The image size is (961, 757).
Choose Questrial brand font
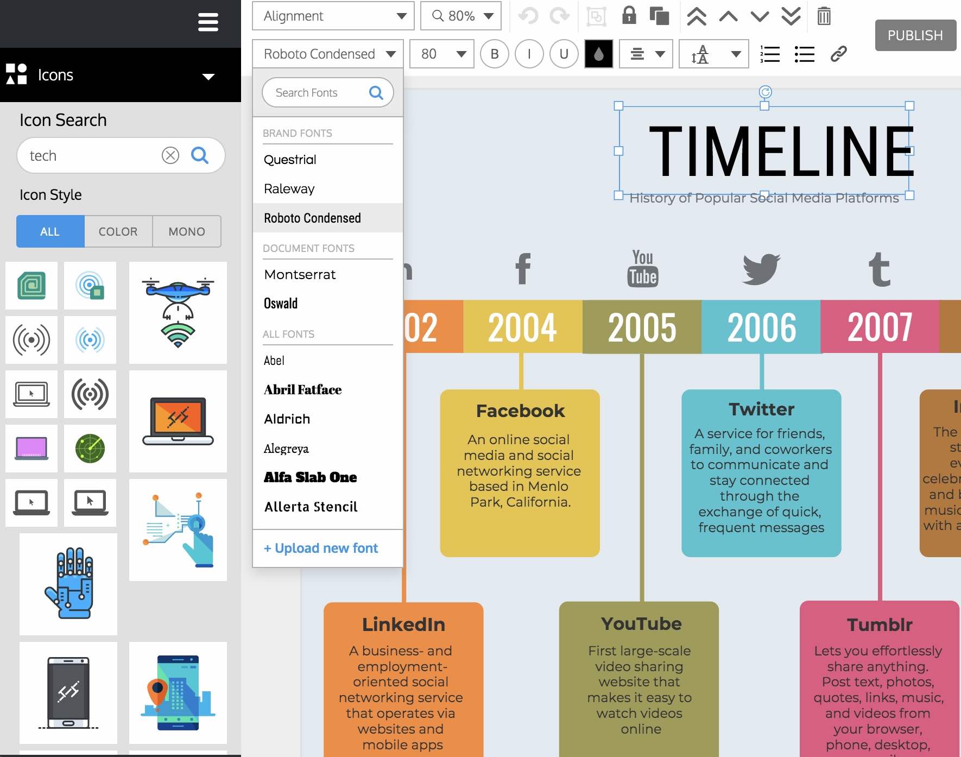(x=328, y=160)
